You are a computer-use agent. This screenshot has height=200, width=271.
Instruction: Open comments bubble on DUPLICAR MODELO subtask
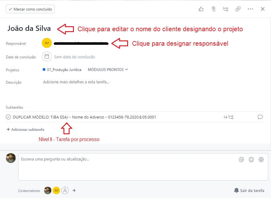260,117
